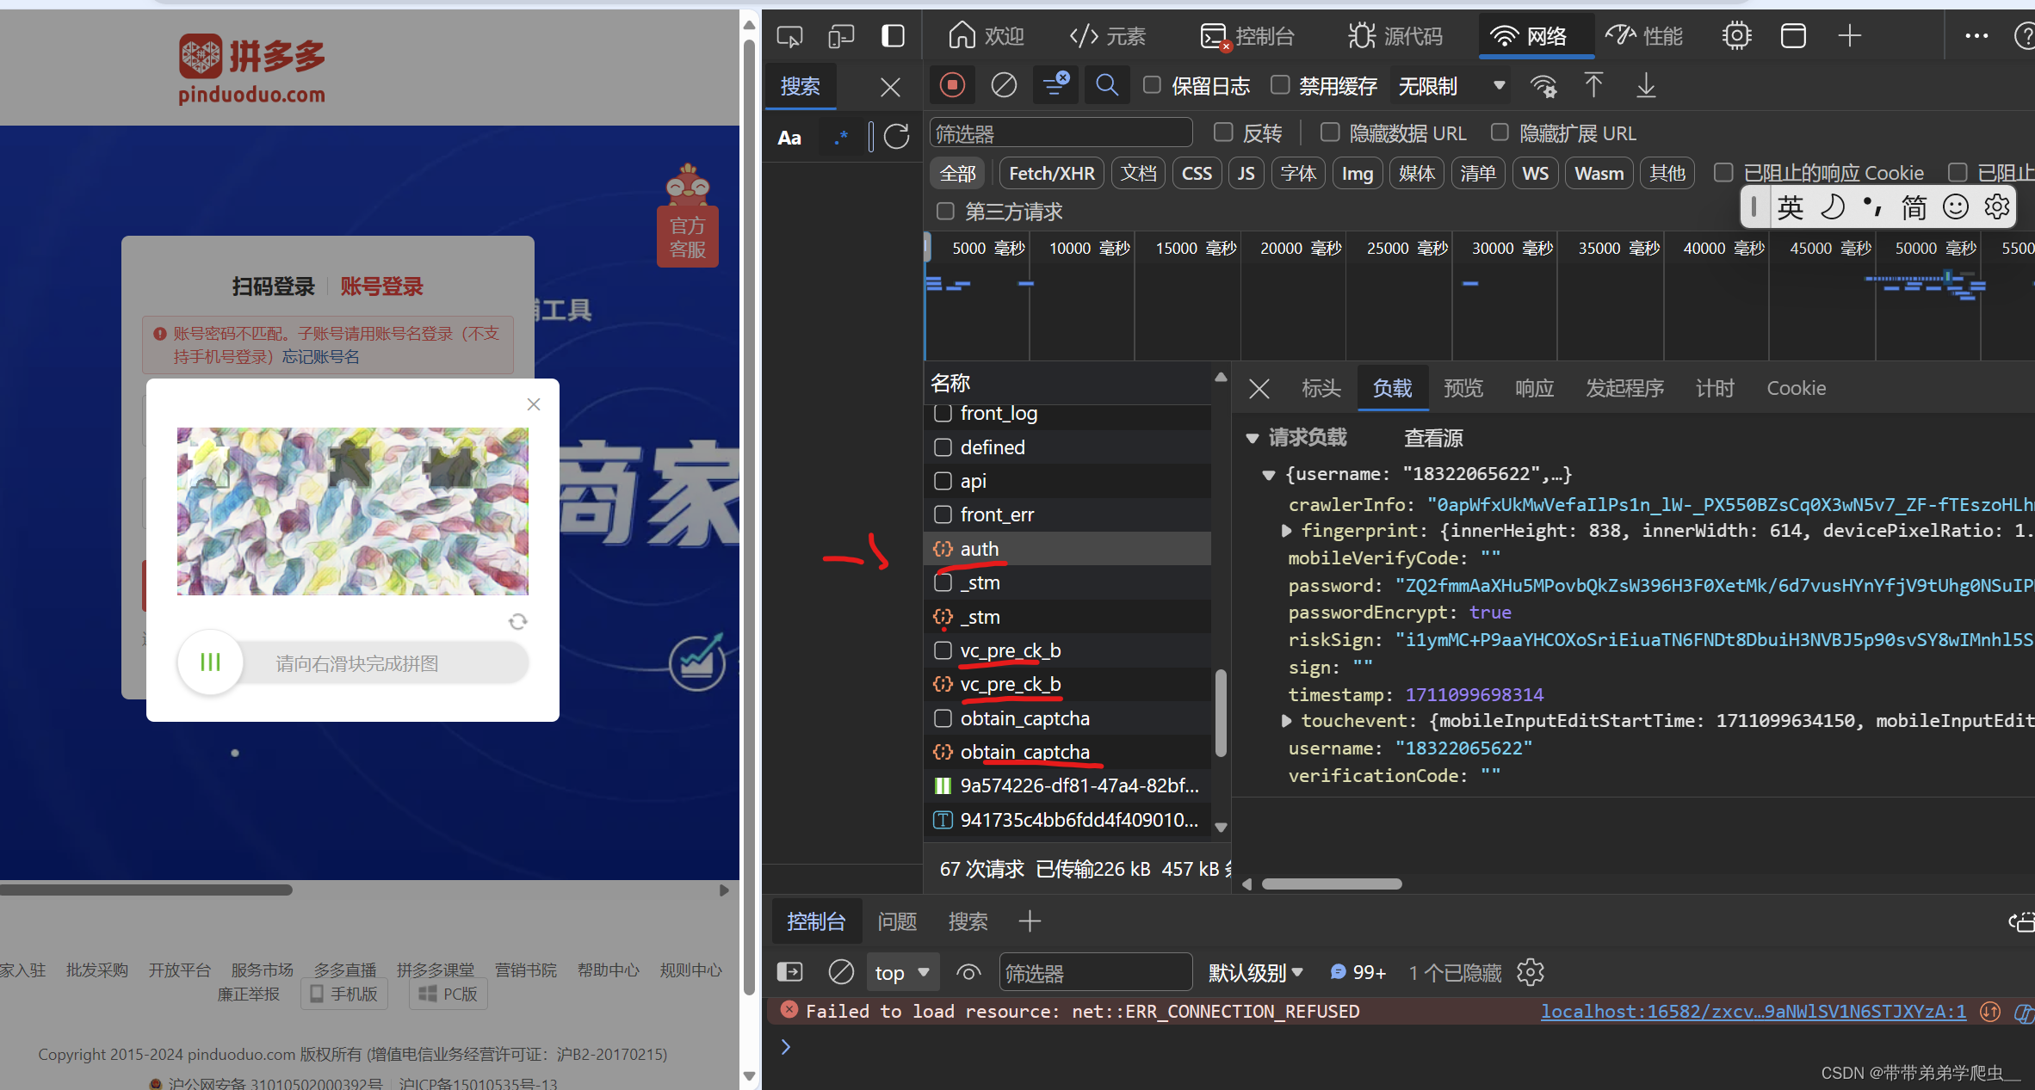Check the 第三方请求 filter checkbox
This screenshot has height=1090, width=2035.
(944, 211)
